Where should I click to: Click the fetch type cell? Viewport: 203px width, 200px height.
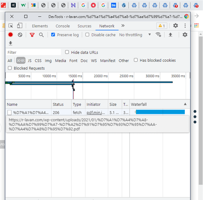pos(78,112)
